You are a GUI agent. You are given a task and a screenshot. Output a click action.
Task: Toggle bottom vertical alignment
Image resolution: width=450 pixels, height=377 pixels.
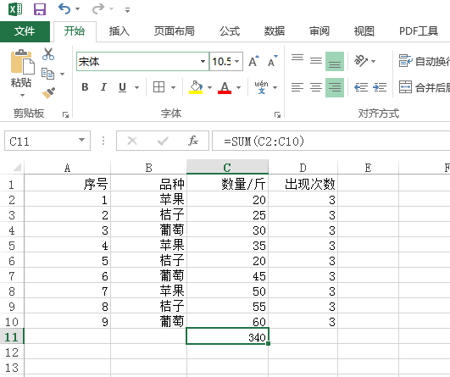(x=335, y=61)
